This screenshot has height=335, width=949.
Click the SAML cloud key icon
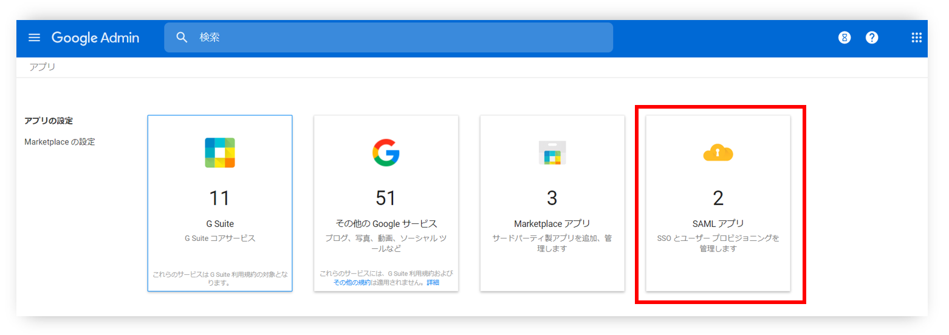point(718,154)
